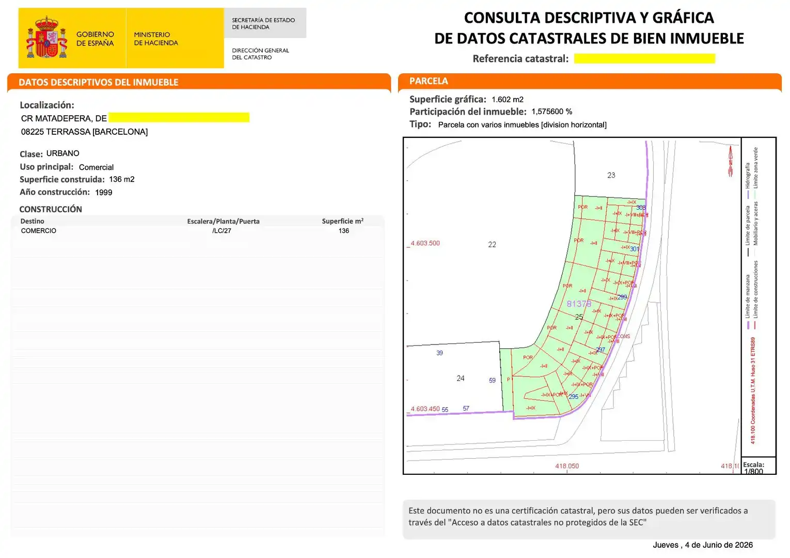Screen dimensions: 790x558
Task: Click the block number '81378' on the map
Action: 579,304
